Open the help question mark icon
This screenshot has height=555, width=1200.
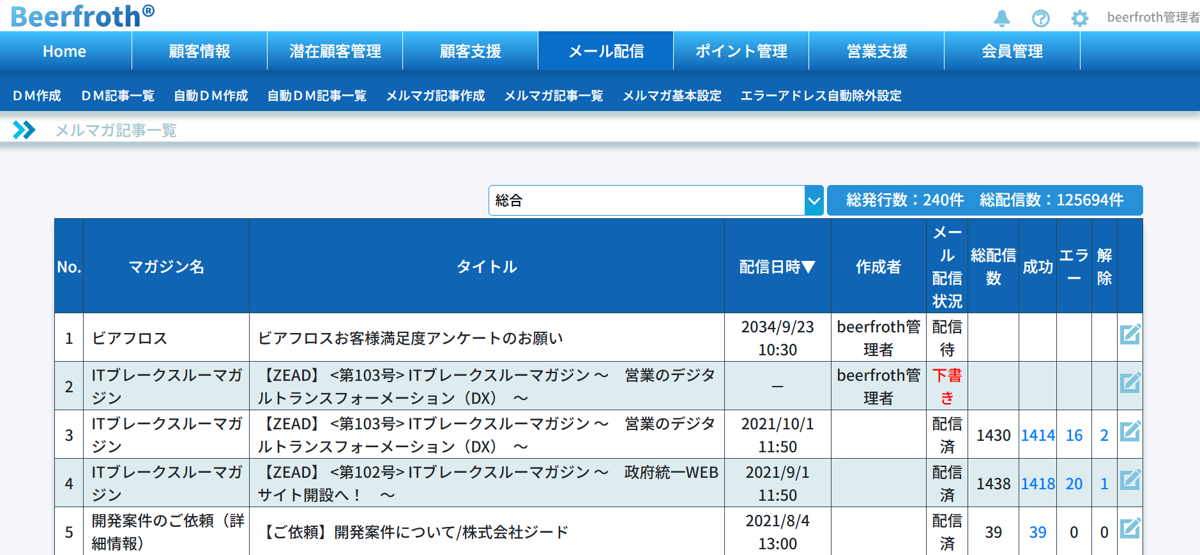(x=1040, y=18)
